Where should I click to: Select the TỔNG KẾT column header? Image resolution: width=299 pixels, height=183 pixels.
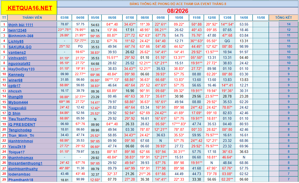(283, 18)
